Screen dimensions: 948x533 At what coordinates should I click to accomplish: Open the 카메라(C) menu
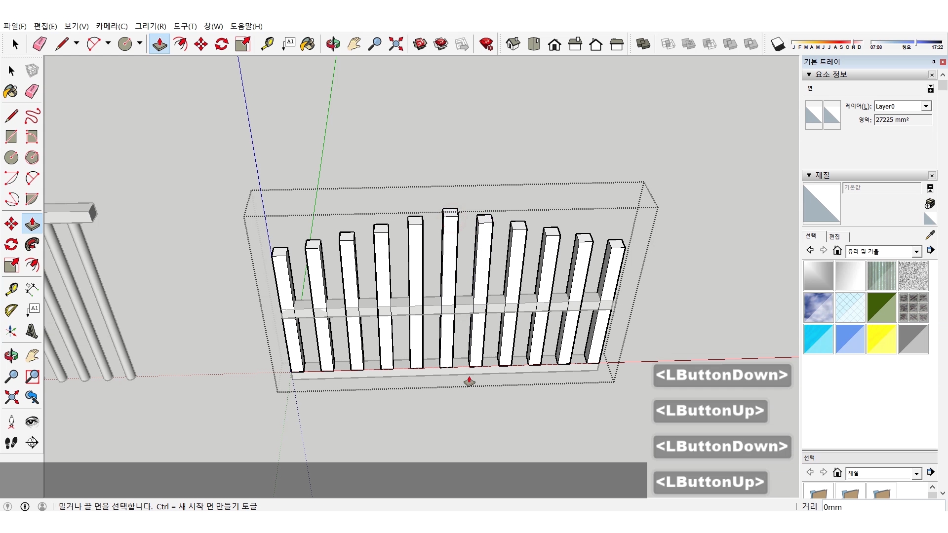pyautogui.click(x=112, y=26)
